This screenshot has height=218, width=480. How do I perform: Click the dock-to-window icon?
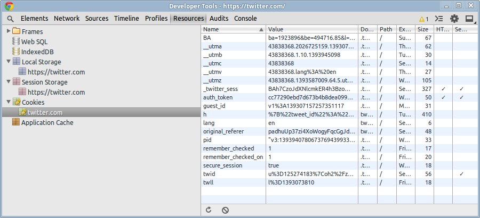pos(469,19)
